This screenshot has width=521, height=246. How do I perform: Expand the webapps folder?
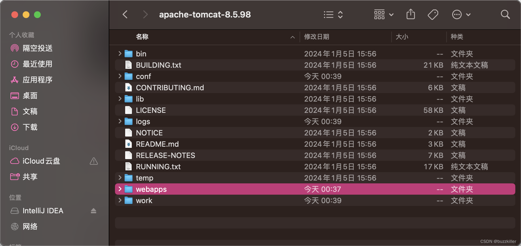coord(120,189)
